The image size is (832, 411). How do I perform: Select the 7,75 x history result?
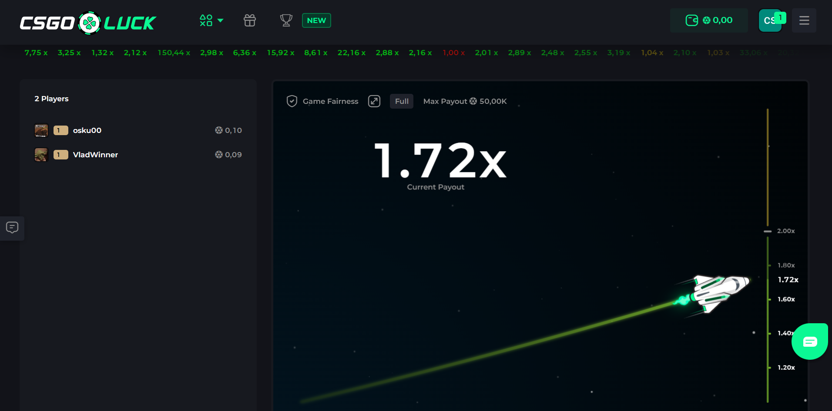36,53
